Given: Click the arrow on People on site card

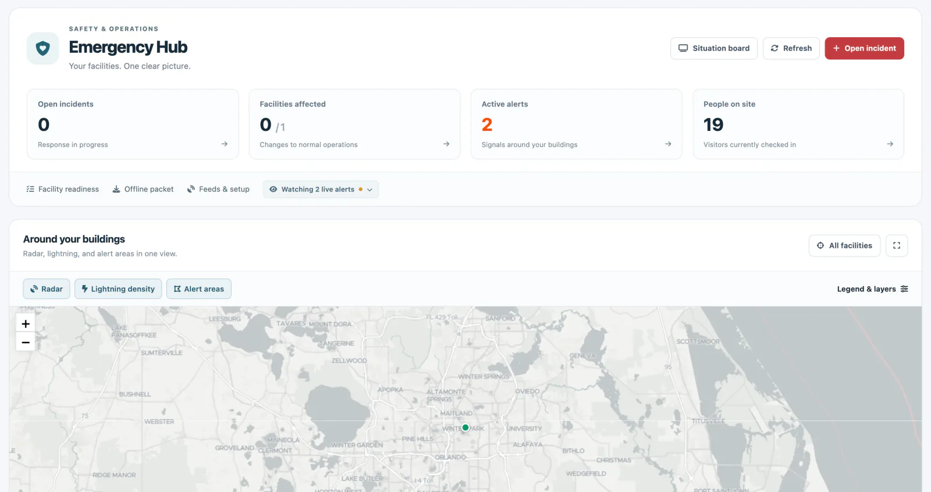Looking at the screenshot, I should pos(890,144).
